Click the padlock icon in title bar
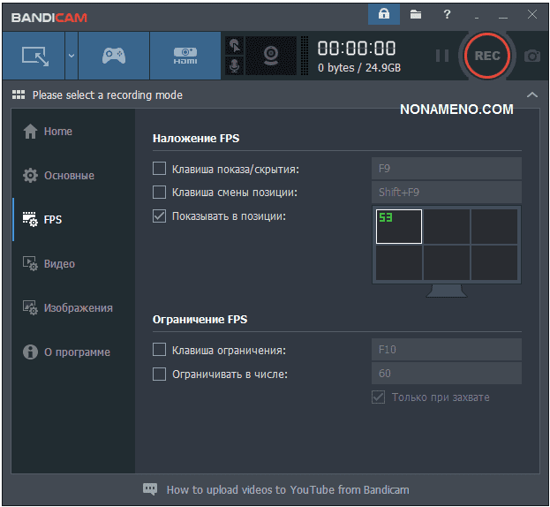550x507 pixels. tap(383, 14)
